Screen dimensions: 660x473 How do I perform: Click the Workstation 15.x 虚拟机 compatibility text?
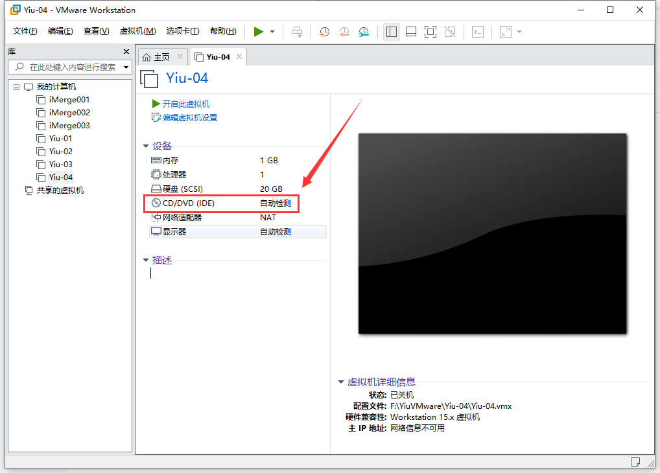(x=435, y=417)
